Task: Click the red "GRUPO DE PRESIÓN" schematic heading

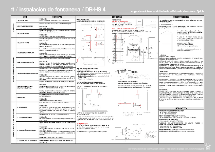Action: coord(83,124)
